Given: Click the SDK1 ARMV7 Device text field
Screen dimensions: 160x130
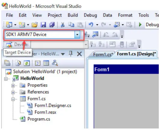Looking at the screenshot, I should tap(40, 35).
